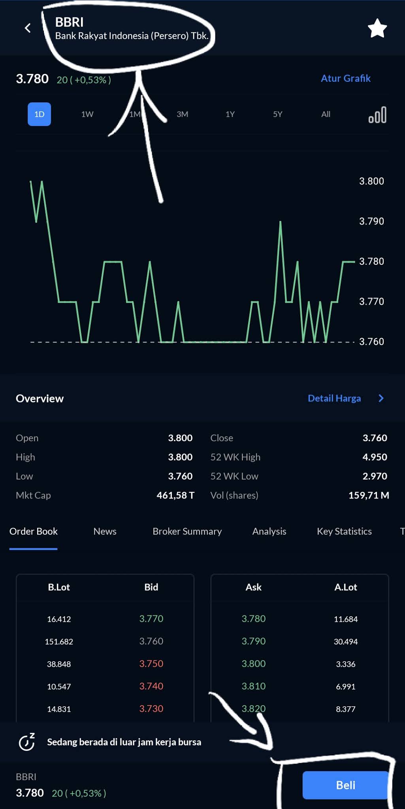Select ask lot value 11.684
This screenshot has height=809, width=405.
pos(346,619)
